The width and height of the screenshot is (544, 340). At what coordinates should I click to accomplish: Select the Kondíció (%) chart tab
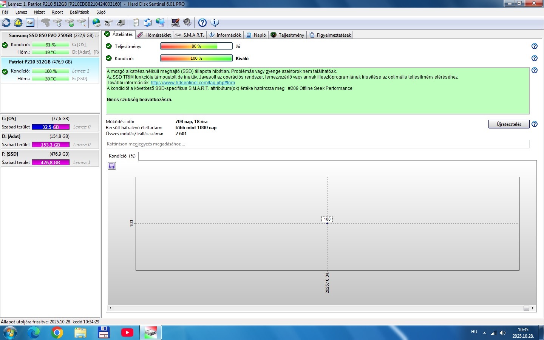coord(122,156)
